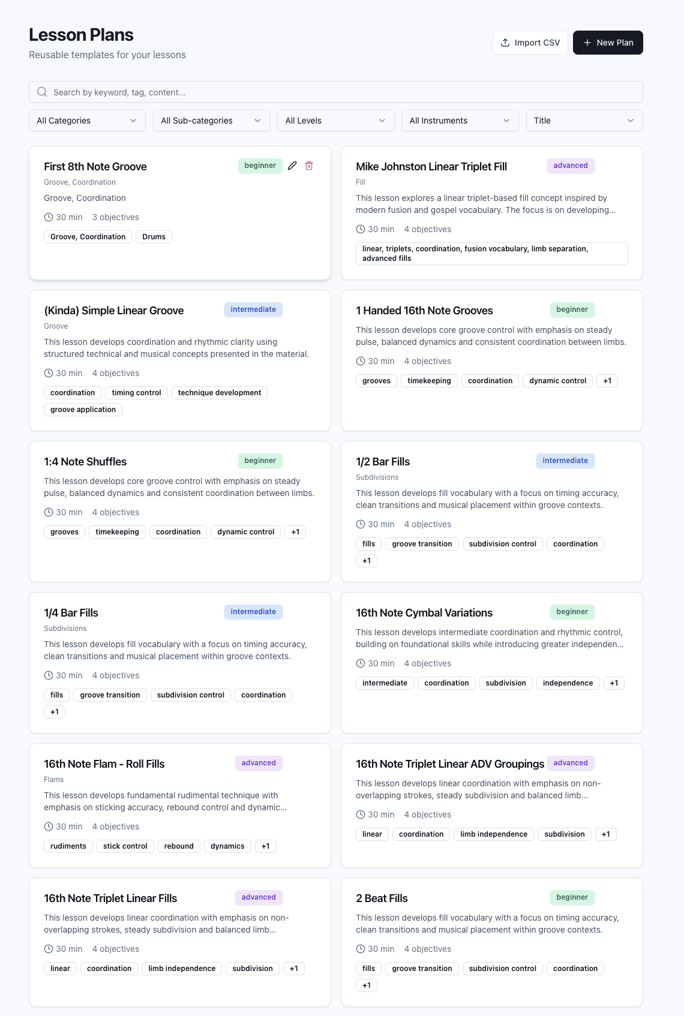Viewport: 684px width, 1016px height.
Task: Open the 1/4 Bar Fills plan
Action: (71, 613)
